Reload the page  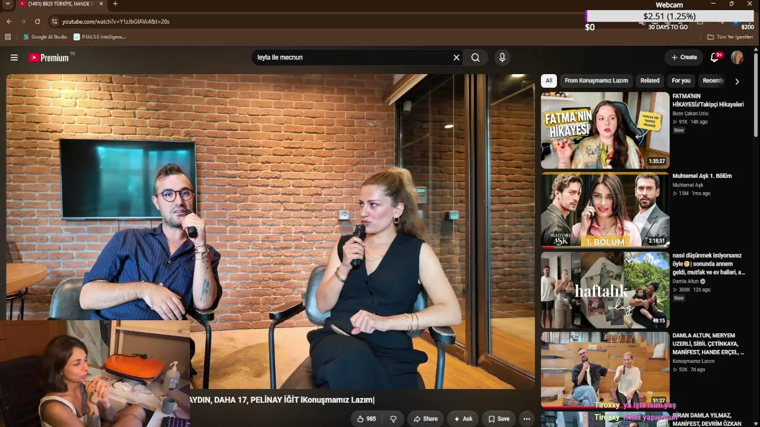tap(37, 21)
